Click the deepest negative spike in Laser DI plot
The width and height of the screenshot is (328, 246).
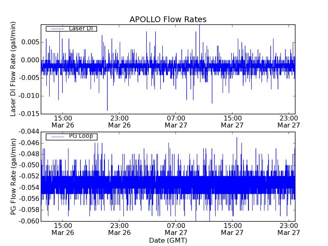(107, 109)
